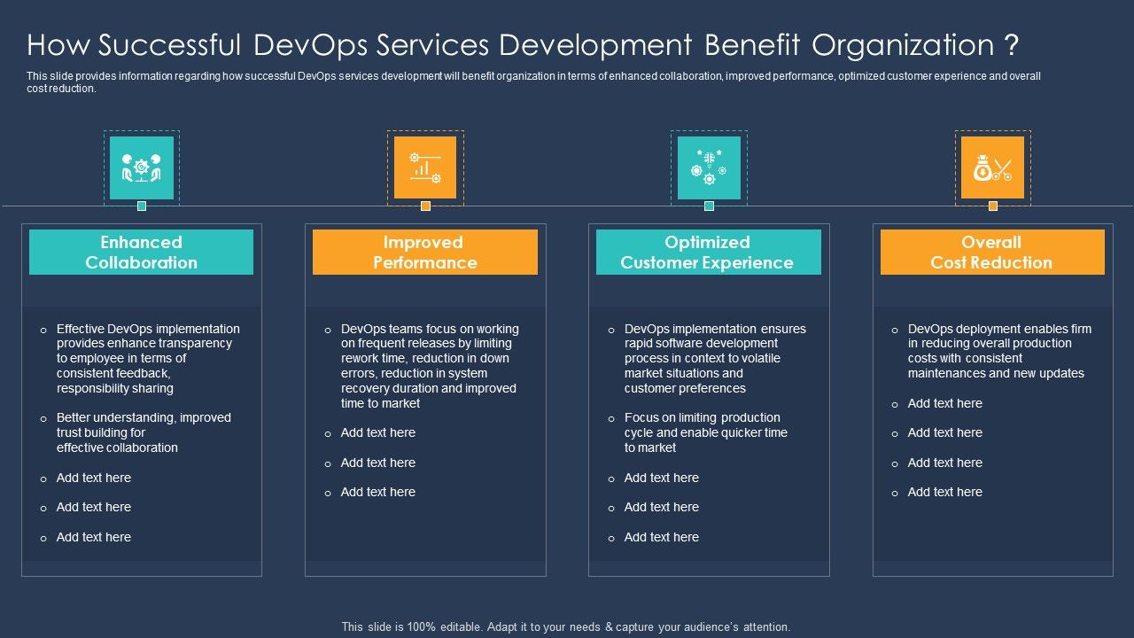Image resolution: width=1134 pixels, height=638 pixels.
Task: Click the teal collaboration people-and-gear icon
Action: tap(142, 167)
